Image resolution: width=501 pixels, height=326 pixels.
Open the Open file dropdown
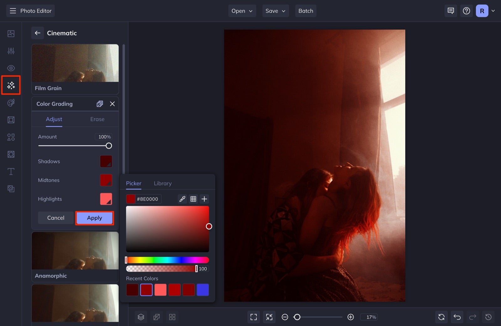click(242, 11)
